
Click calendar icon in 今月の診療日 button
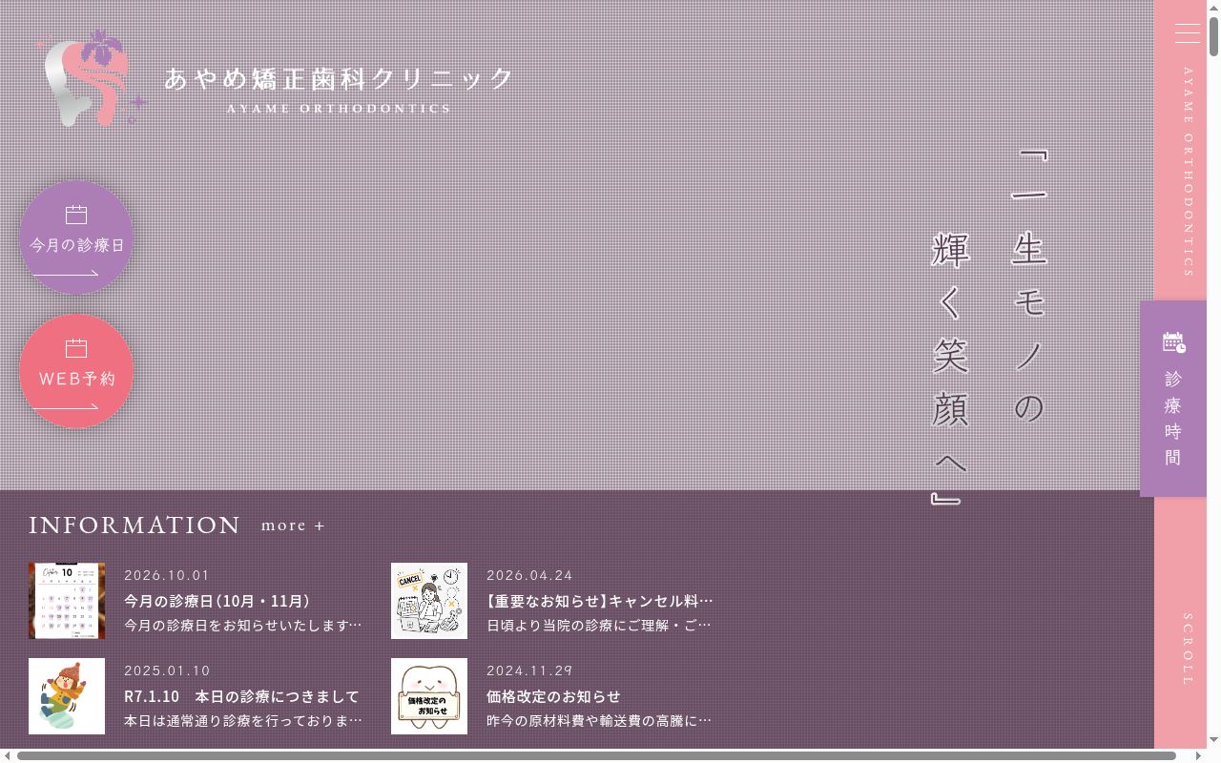pos(76,215)
